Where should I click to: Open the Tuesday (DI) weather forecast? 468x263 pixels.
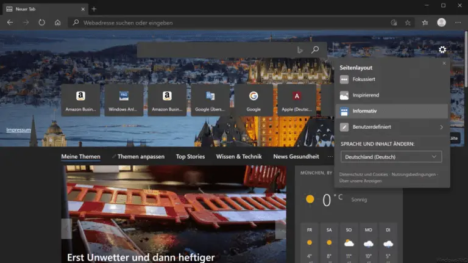(388, 243)
